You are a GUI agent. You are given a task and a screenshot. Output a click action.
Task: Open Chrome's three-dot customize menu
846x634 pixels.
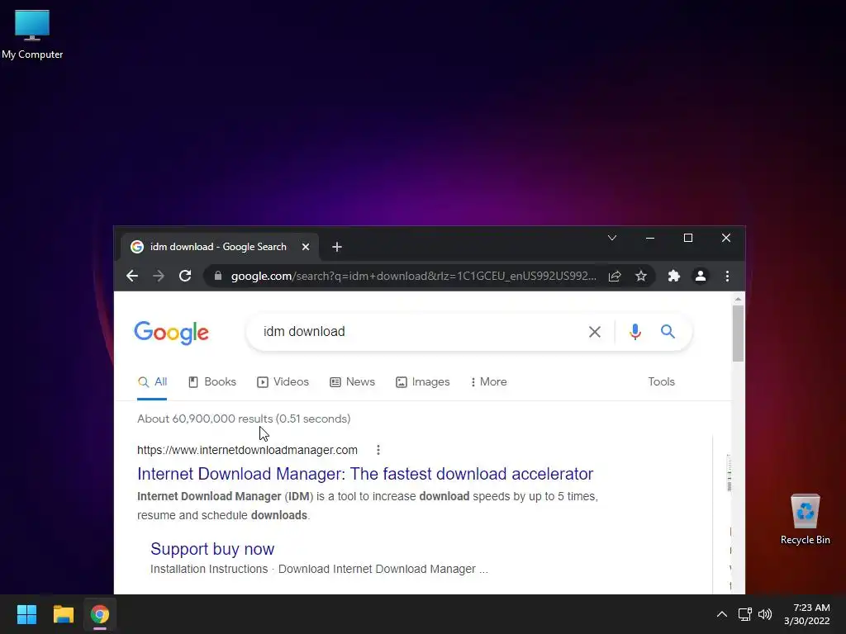tap(727, 276)
